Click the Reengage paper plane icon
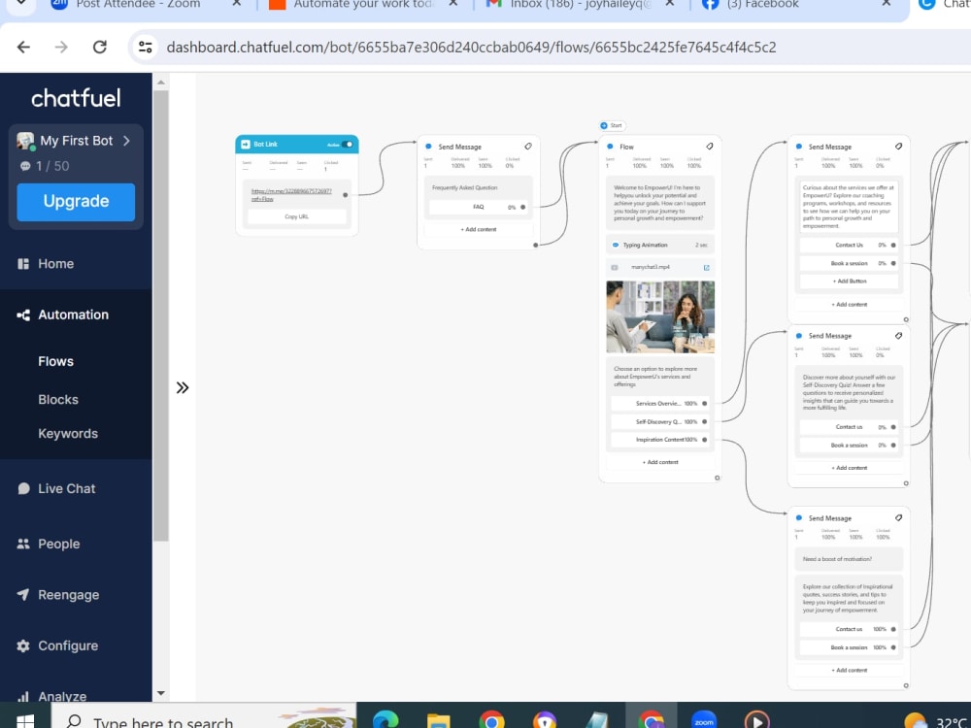Viewport: 971px width, 728px height. (23, 594)
